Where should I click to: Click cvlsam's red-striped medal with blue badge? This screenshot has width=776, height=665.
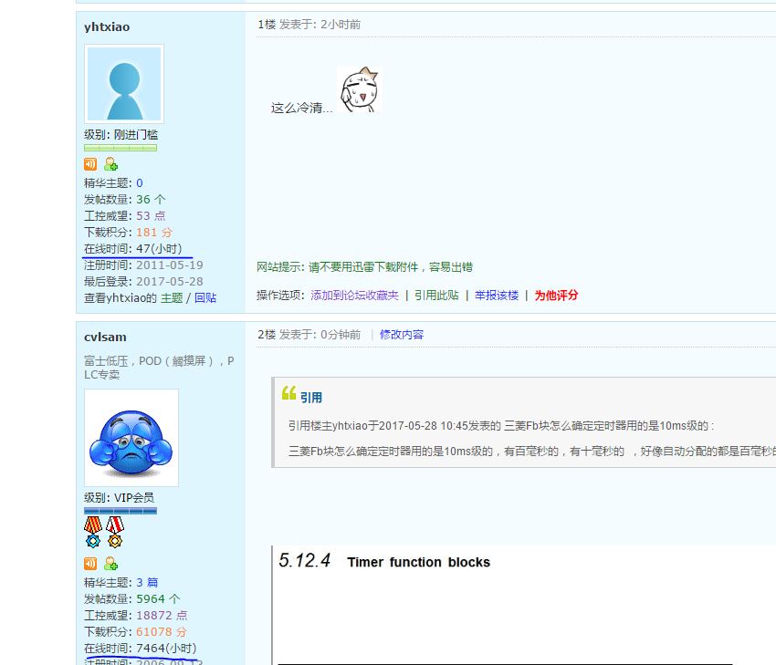coord(92,532)
